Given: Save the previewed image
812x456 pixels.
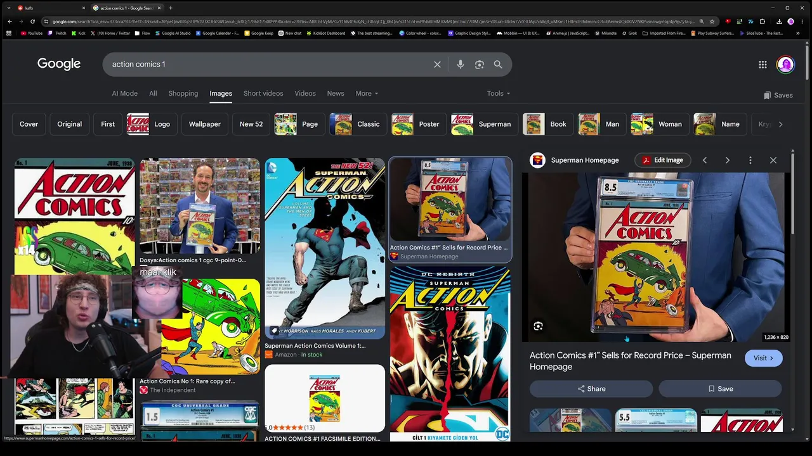Looking at the screenshot, I should (720, 389).
